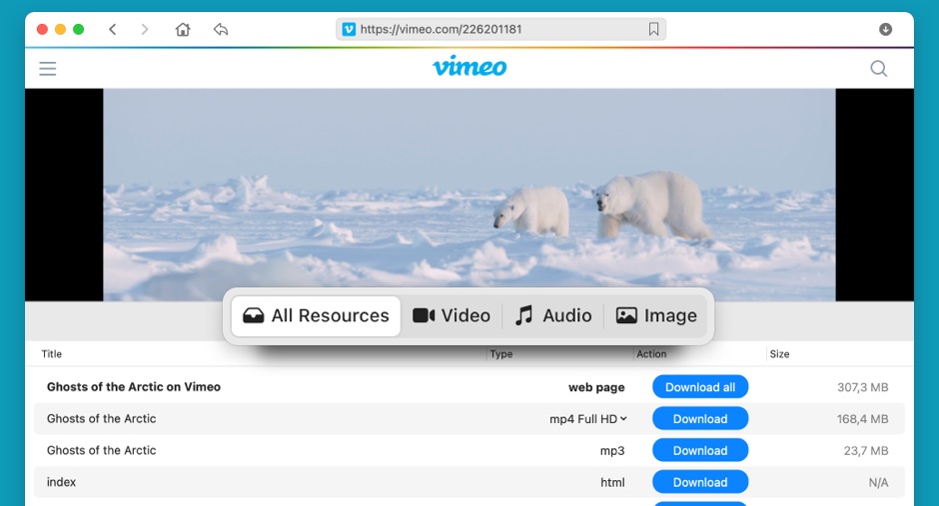The image size is (939, 506).
Task: Open the mp4 Full HD quality dropdown
Action: pos(588,419)
